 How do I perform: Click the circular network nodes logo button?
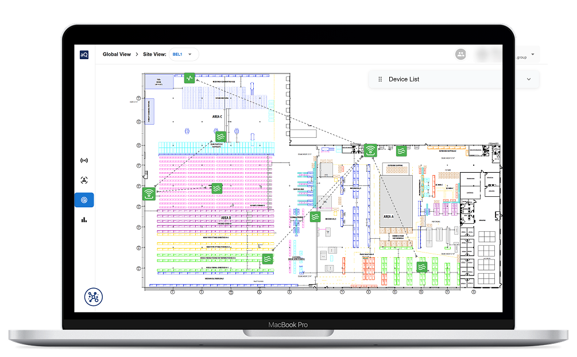[94, 297]
